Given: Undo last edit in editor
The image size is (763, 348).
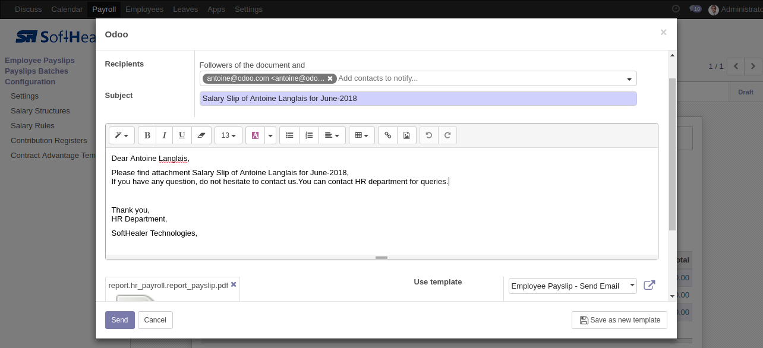Looking at the screenshot, I should pyautogui.click(x=429, y=135).
